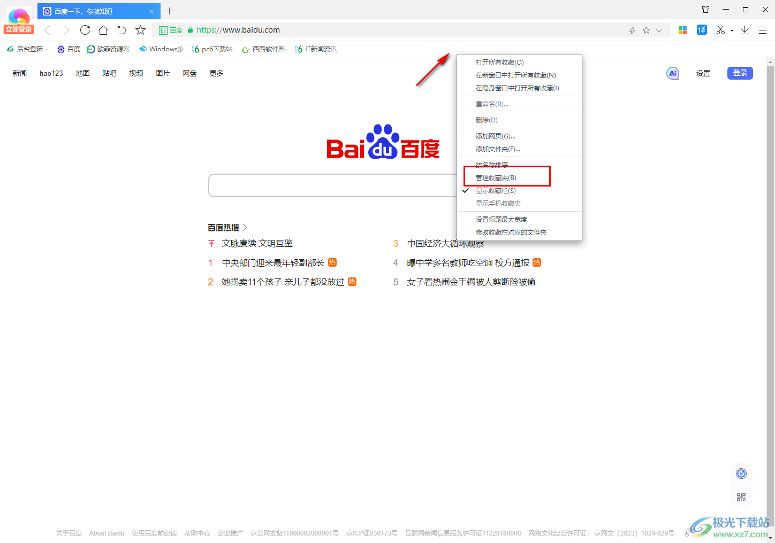Click the QR code icon at right
Viewport: 775px width, 543px height.
click(x=741, y=497)
